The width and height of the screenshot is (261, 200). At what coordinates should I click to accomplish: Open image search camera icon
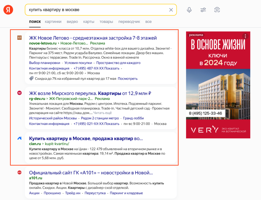pyautogui.click(x=217, y=10)
